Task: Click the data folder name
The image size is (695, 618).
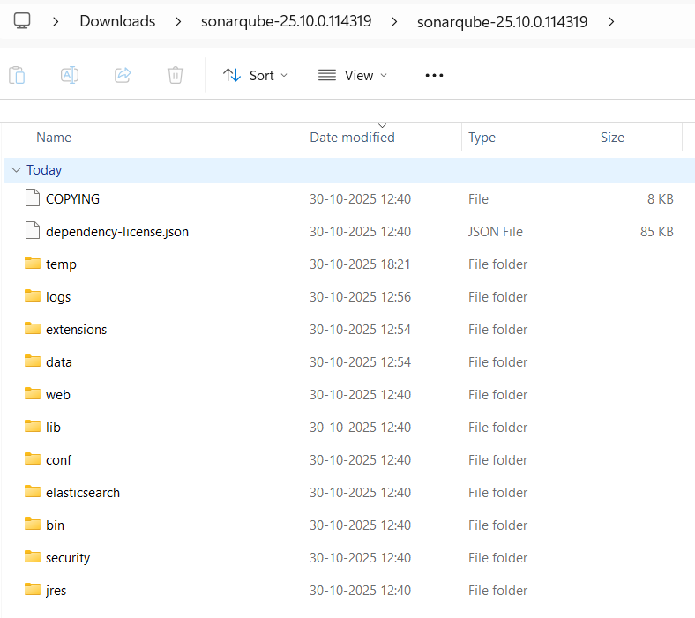Action: pos(59,362)
